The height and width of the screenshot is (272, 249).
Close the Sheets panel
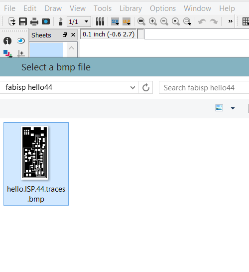coord(73,35)
